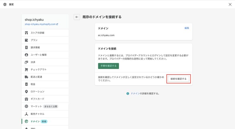Click the info icon beside ドメインの詳細
Screen dimensions: 235x129
(128, 93)
